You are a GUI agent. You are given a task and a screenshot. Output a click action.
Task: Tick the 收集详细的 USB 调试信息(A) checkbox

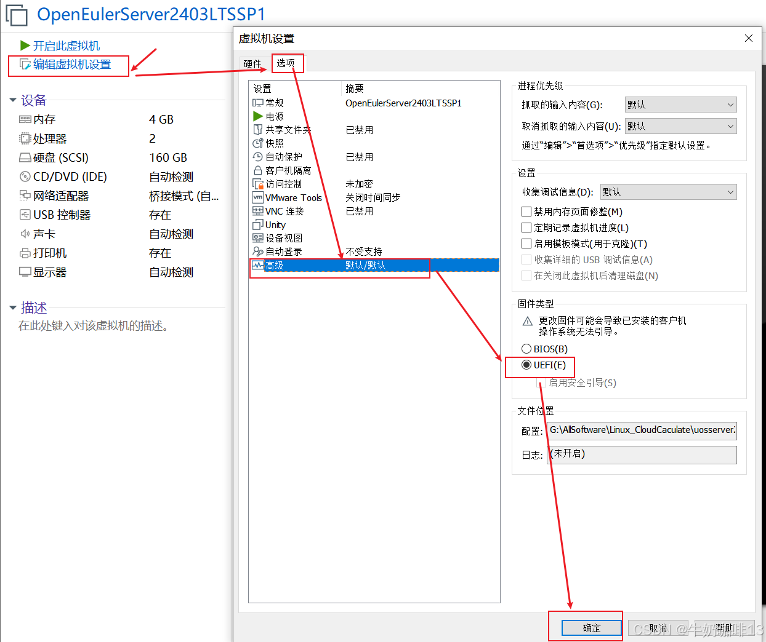pos(526,260)
